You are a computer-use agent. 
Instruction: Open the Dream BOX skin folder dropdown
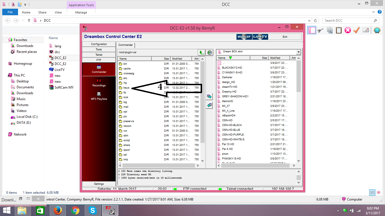298,52
